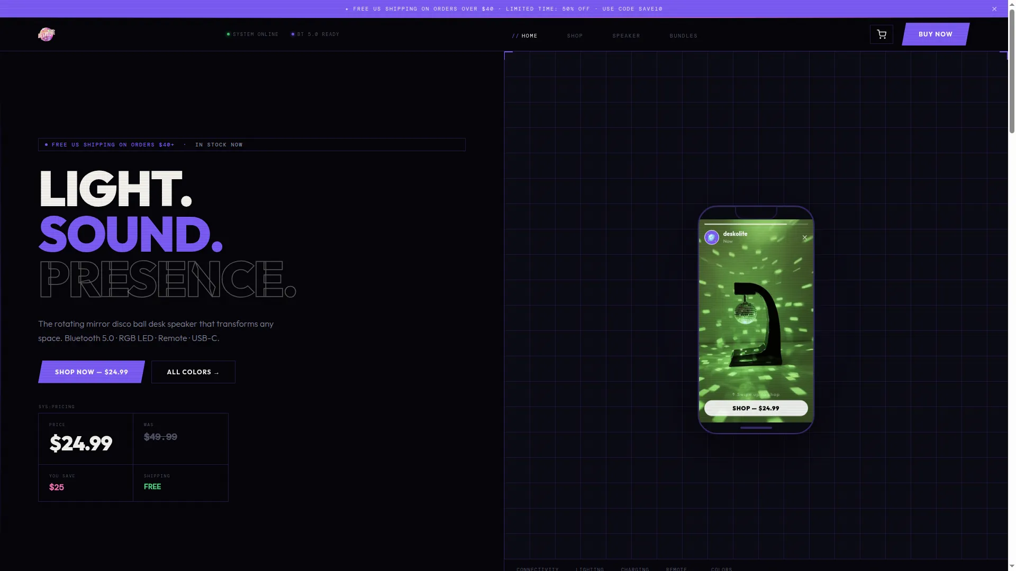Screen dimensions: 1016x571
Task: Dismiss the free shipping announcement bar
Action: [994, 9]
